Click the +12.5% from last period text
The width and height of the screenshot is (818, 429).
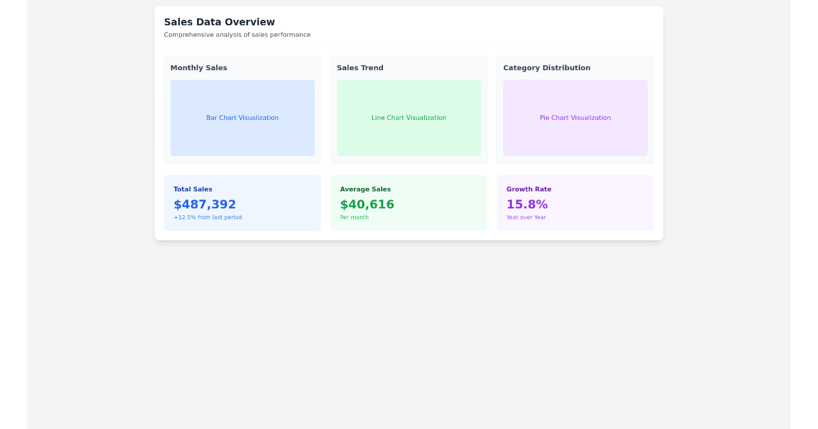tap(207, 217)
